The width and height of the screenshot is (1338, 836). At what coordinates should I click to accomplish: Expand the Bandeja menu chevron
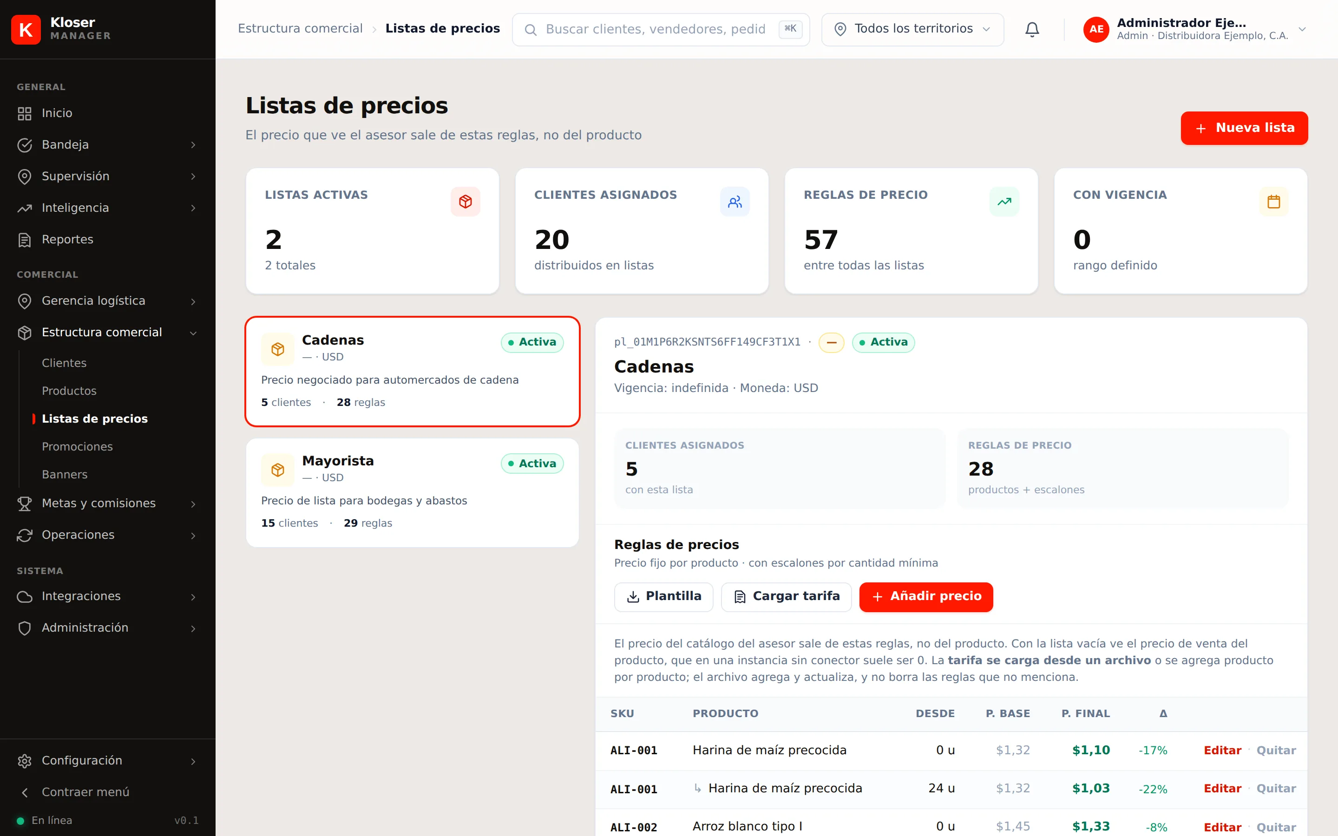193,145
